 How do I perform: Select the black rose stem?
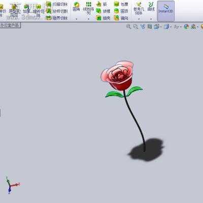pyautogui.click(x=134, y=120)
